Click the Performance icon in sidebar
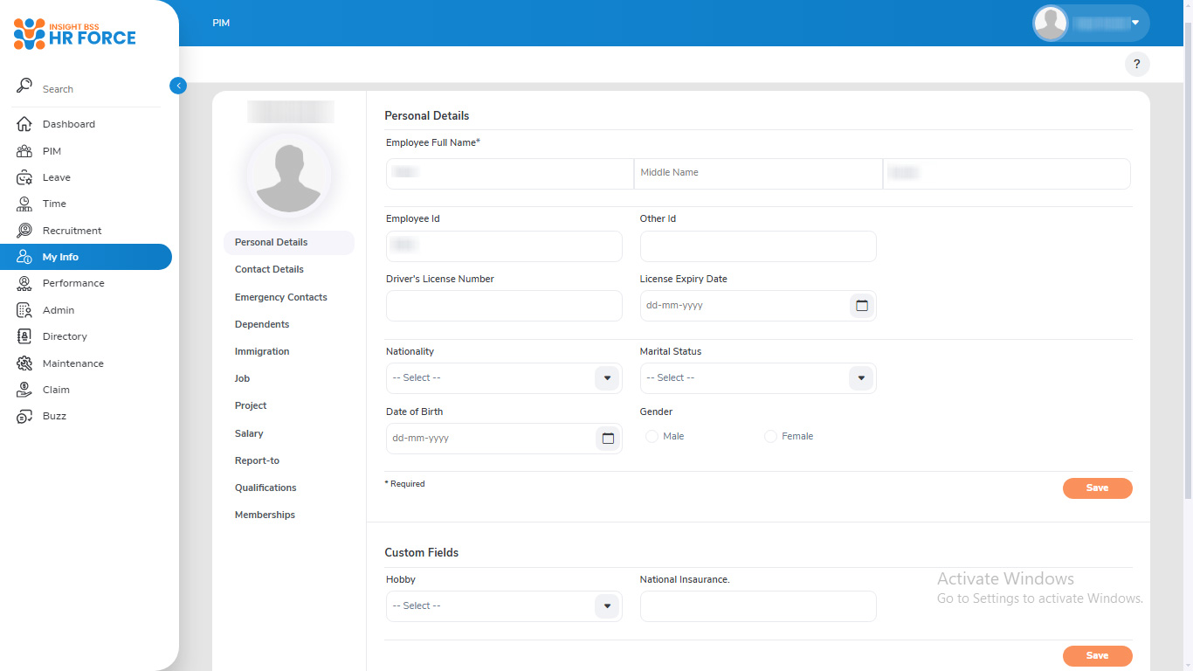This screenshot has width=1193, height=671. tap(24, 283)
